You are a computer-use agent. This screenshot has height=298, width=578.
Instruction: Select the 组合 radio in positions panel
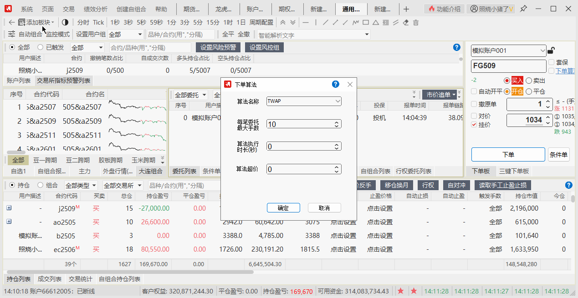click(41, 185)
